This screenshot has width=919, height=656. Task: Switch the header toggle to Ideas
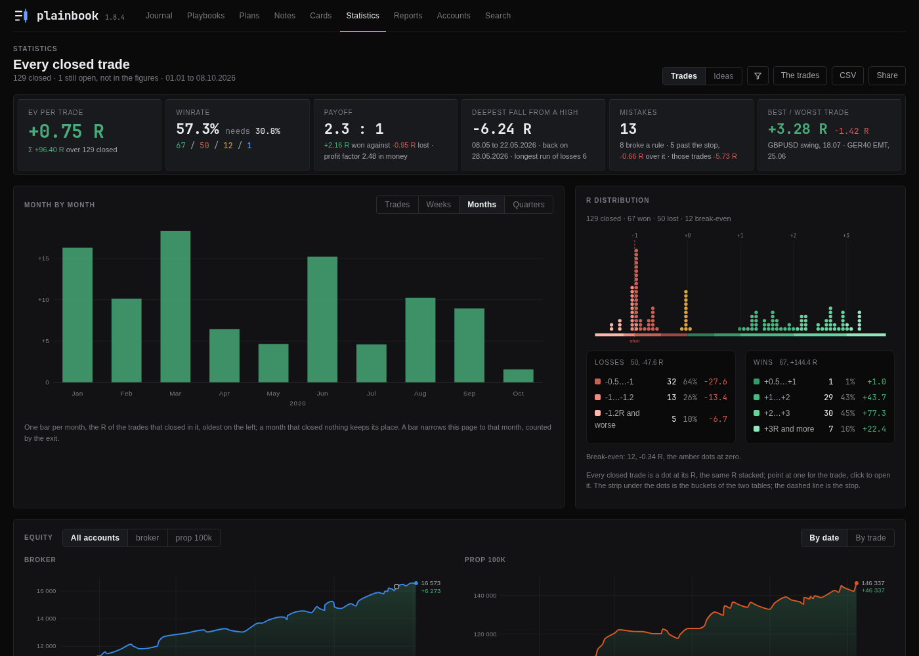point(723,76)
